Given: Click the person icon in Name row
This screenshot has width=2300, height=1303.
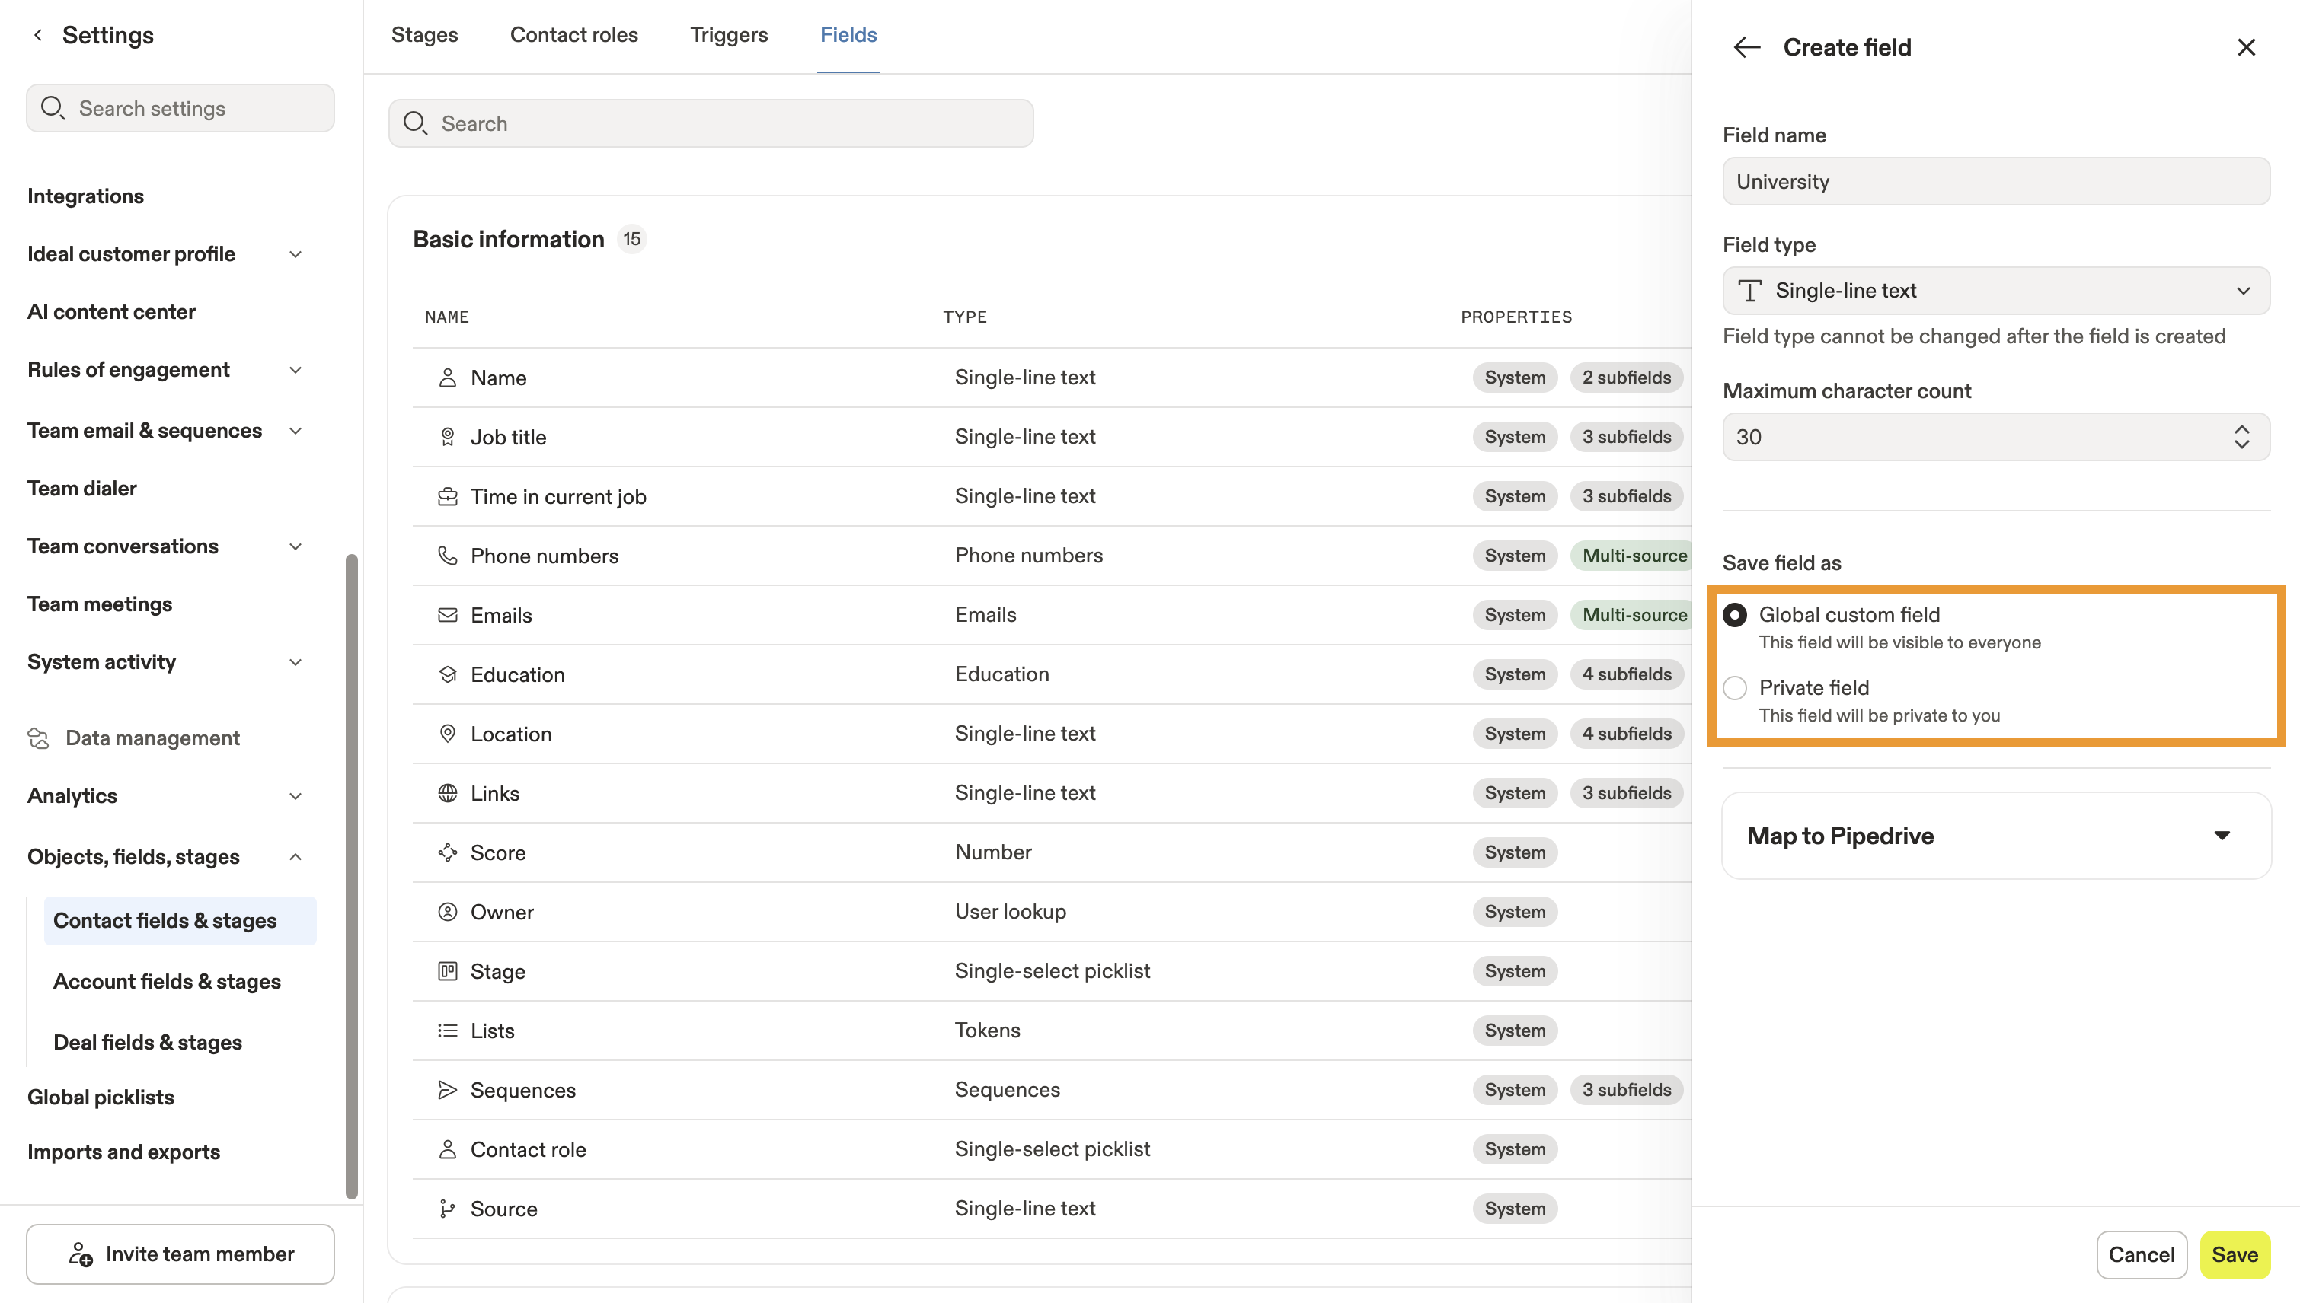Looking at the screenshot, I should click(x=448, y=378).
